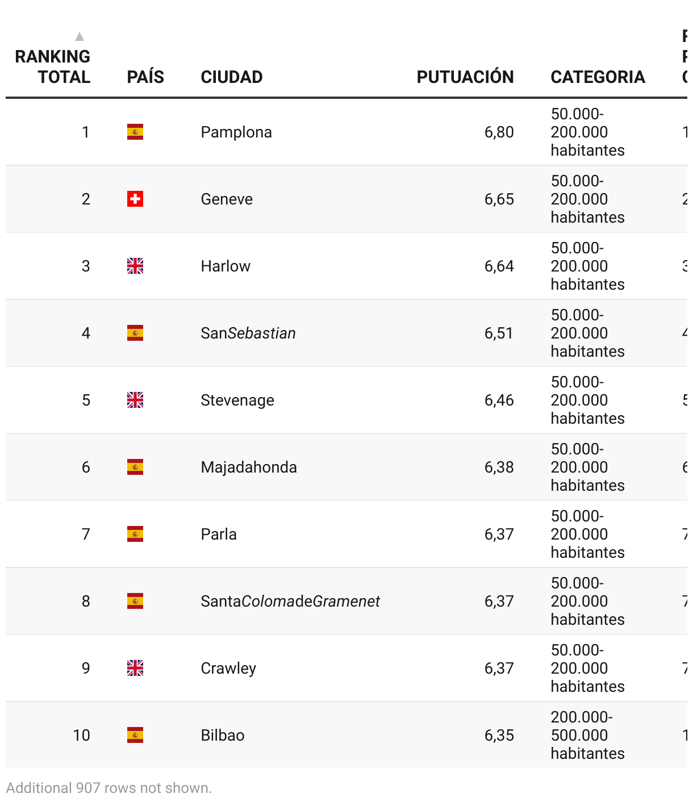The image size is (693, 802).
Task: Click Parla in the city column
Action: coord(219,534)
